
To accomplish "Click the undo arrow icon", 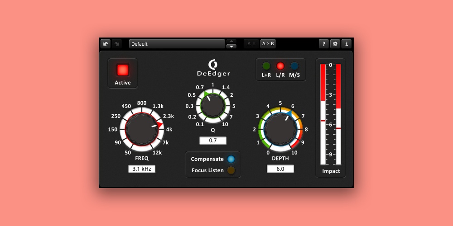I will tap(106, 44).
